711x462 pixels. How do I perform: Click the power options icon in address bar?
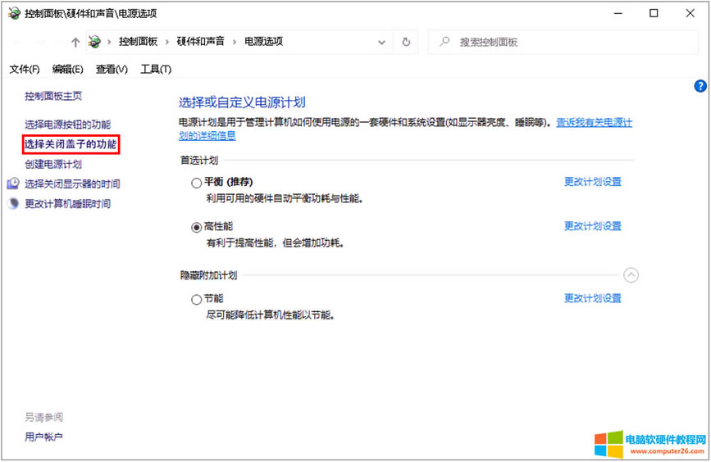95,42
